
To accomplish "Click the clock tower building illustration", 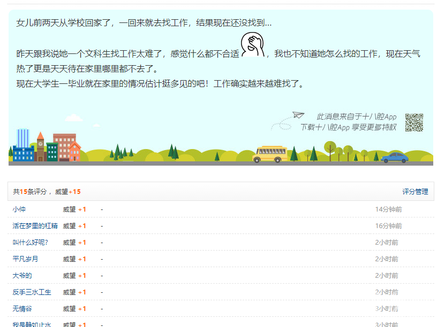I will pos(40,147).
